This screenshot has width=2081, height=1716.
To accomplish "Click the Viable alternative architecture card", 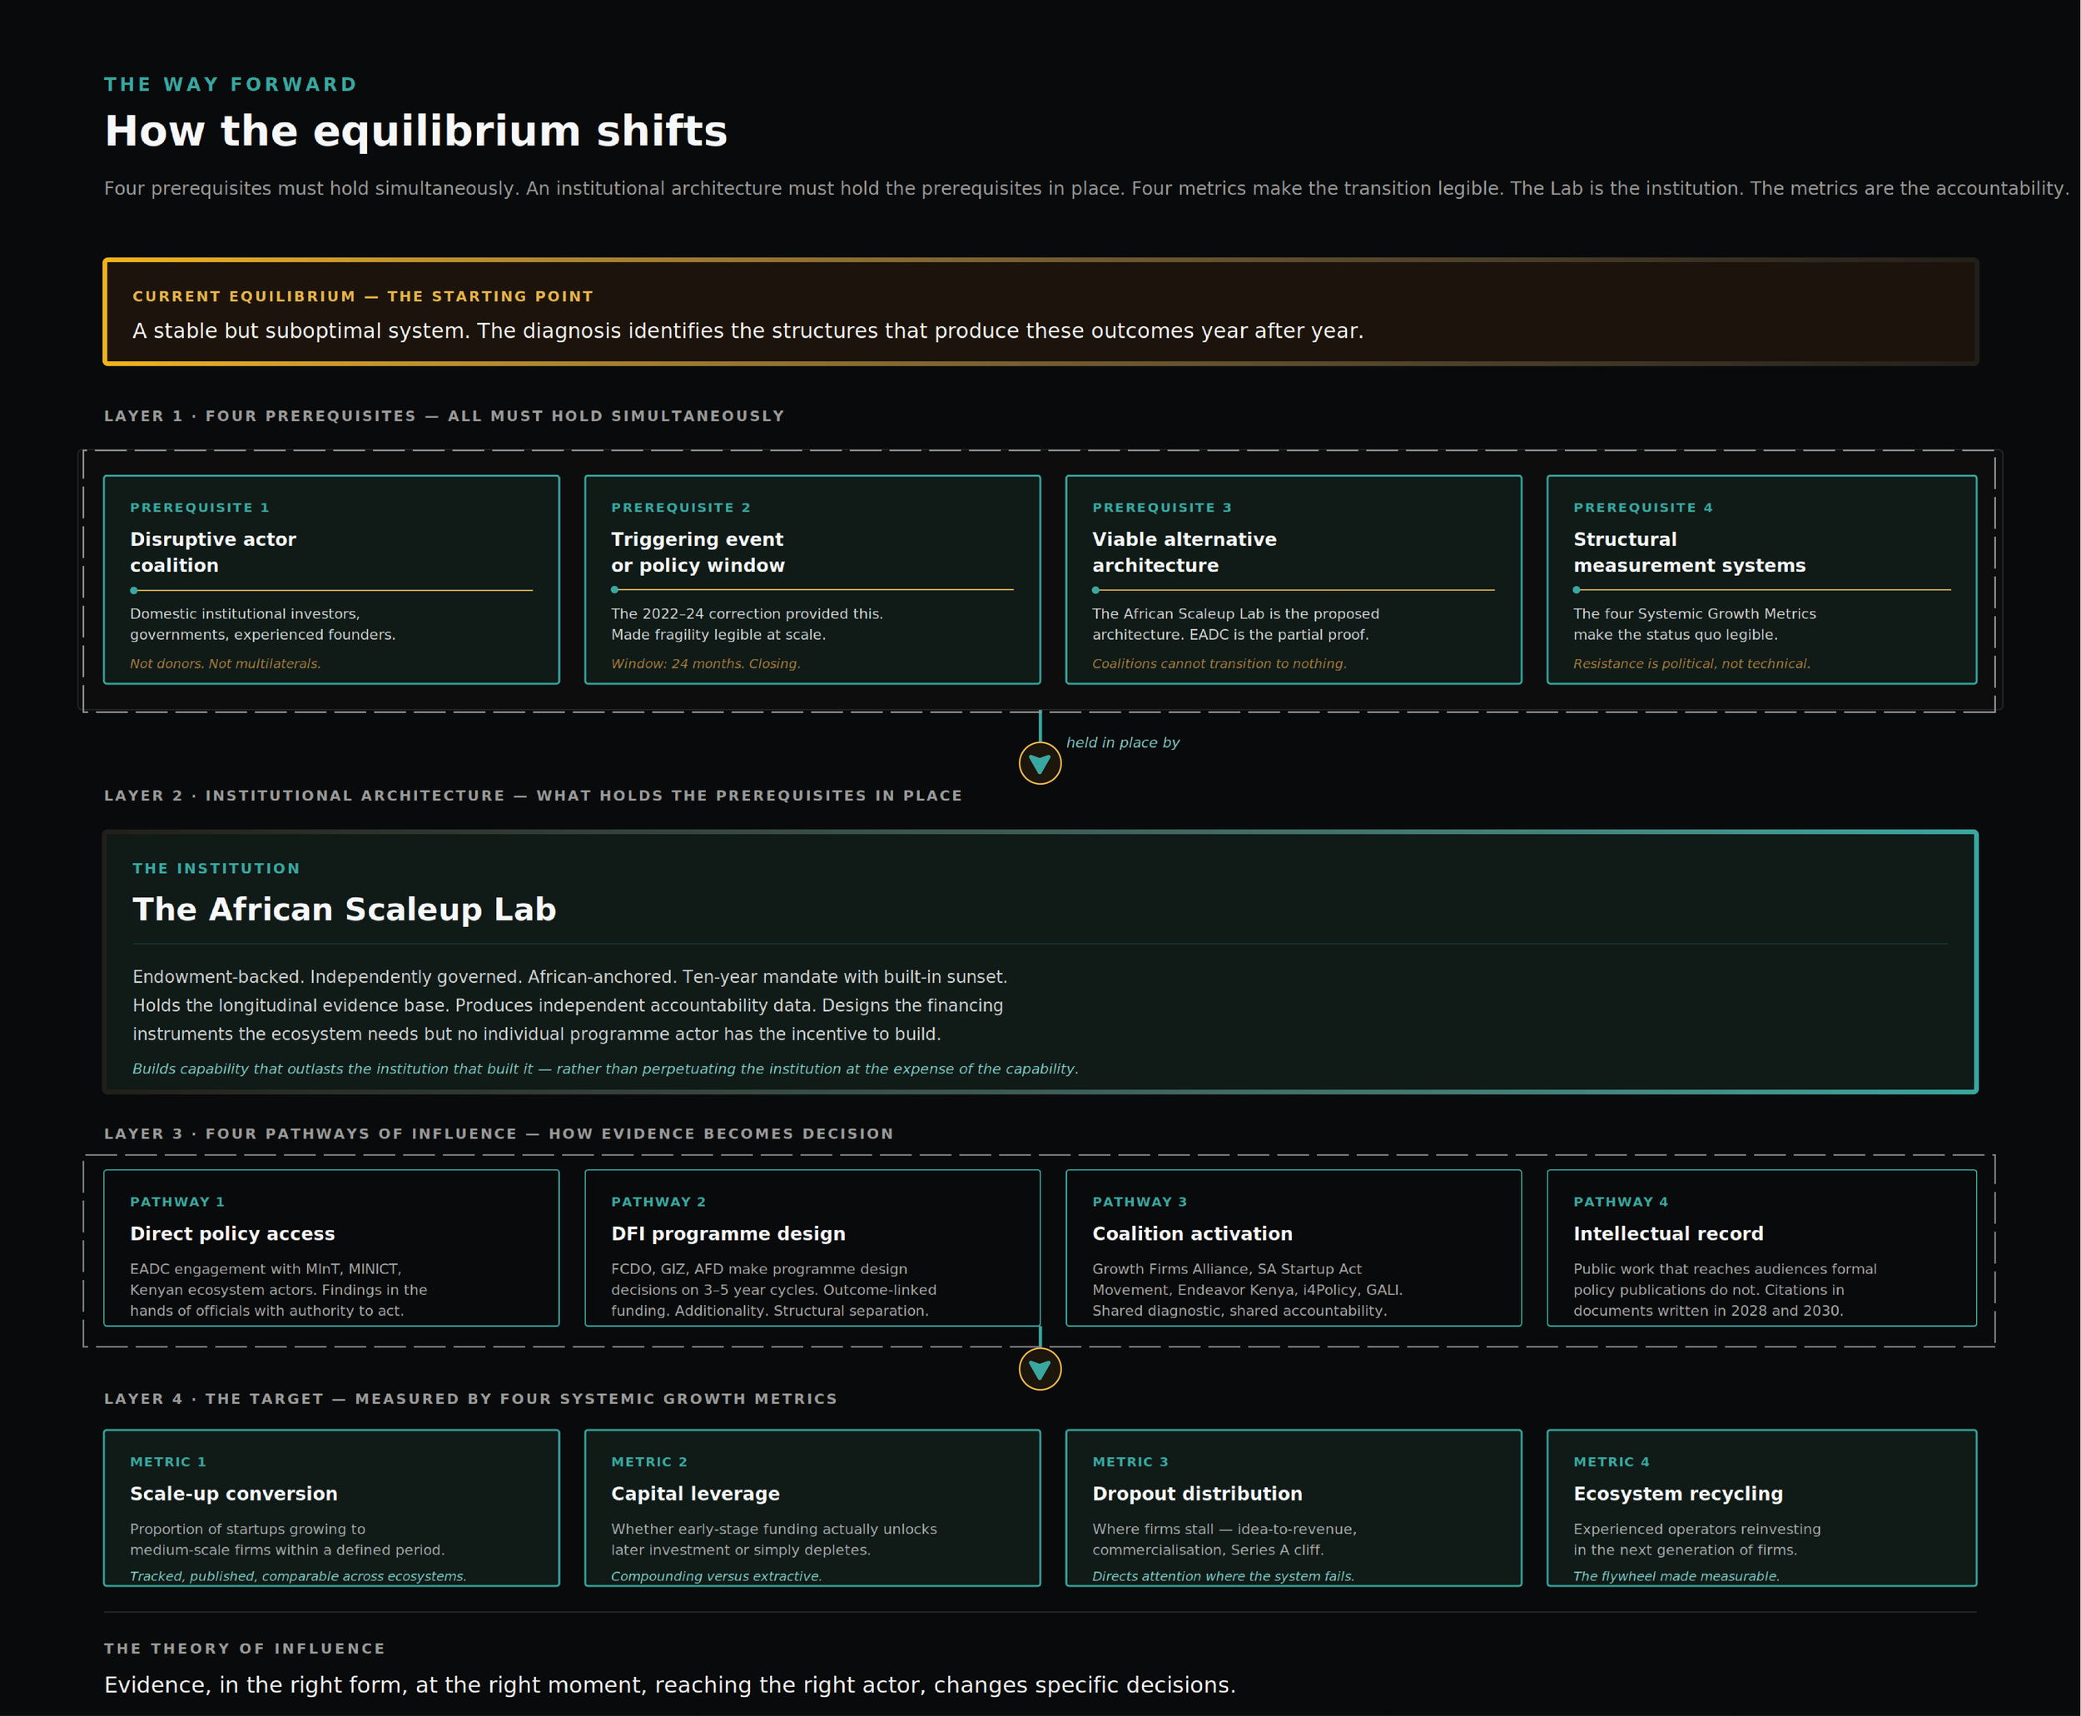I will [1293, 580].
